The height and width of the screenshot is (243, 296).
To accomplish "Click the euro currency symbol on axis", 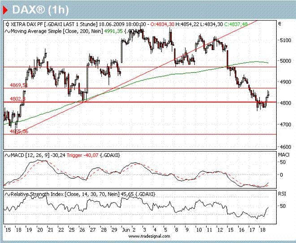I will tap(280, 24).
